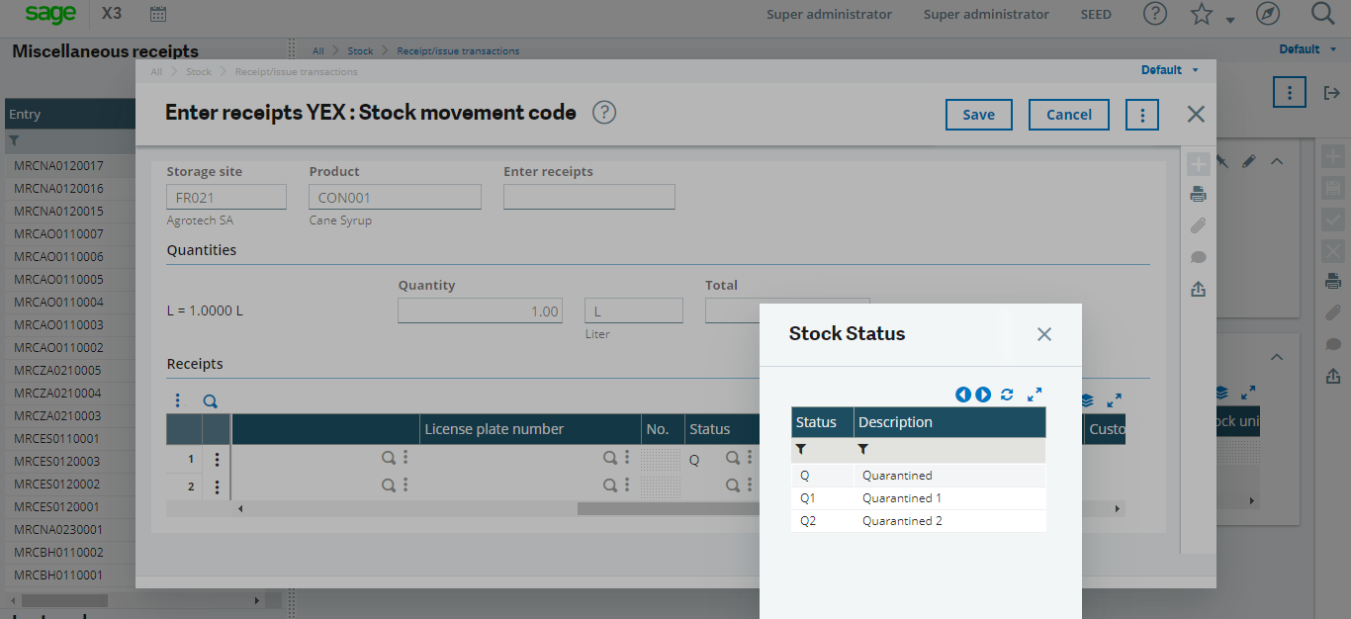Open the global search magnifier in top bar
Screen dimensions: 1351x619
[1322, 14]
